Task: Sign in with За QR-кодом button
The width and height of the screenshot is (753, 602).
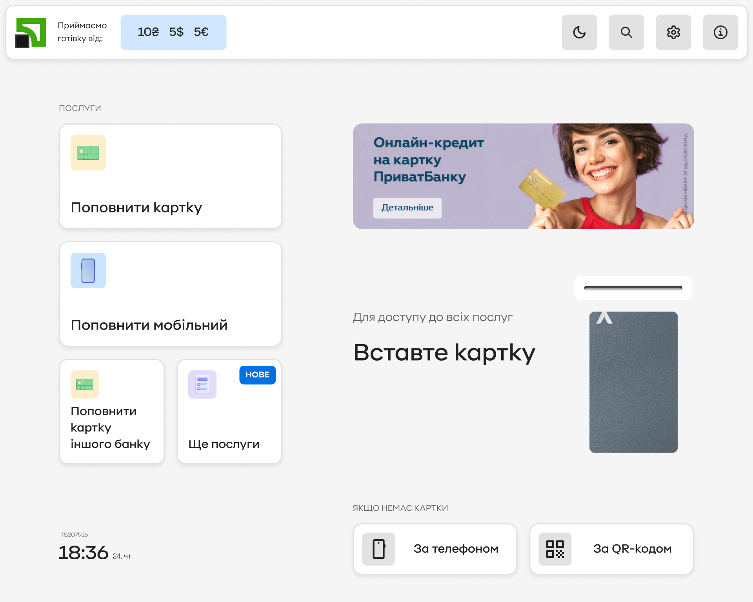Action: (611, 549)
